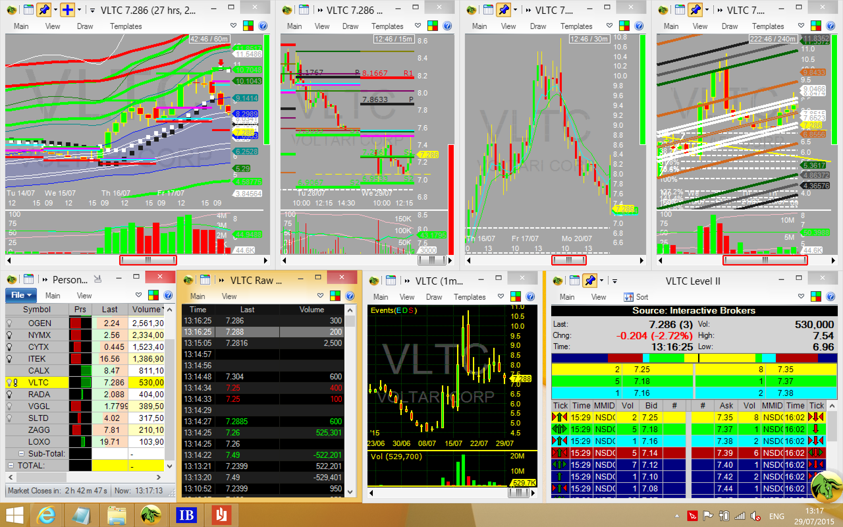Click colored grid icon in 240m chart
This screenshot has height=527, width=843.
[x=816, y=26]
